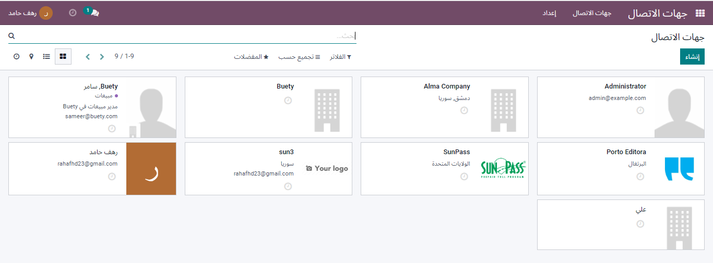
Task: Switch to activity view
Action: pyautogui.click(x=17, y=56)
